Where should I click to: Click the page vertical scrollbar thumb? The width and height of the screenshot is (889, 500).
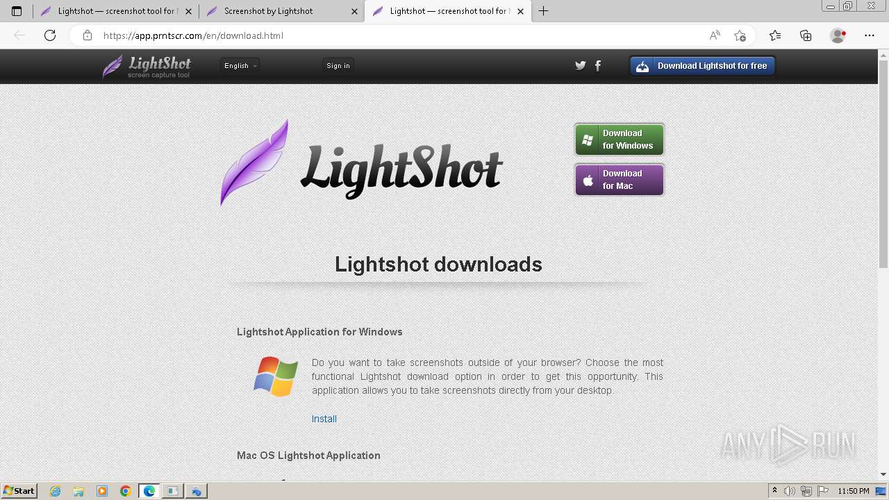(x=883, y=163)
